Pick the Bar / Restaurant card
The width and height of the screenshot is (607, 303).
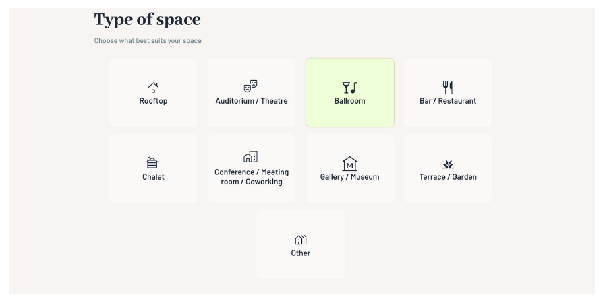coord(448,93)
